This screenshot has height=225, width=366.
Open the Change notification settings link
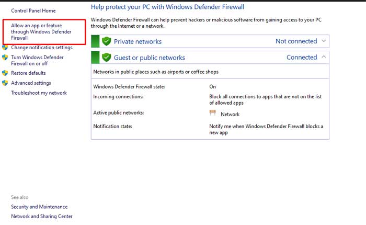click(x=42, y=48)
